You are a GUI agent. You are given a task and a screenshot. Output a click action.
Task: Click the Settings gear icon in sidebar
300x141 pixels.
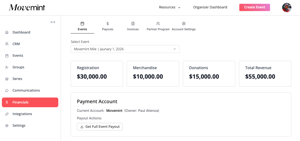(7, 126)
